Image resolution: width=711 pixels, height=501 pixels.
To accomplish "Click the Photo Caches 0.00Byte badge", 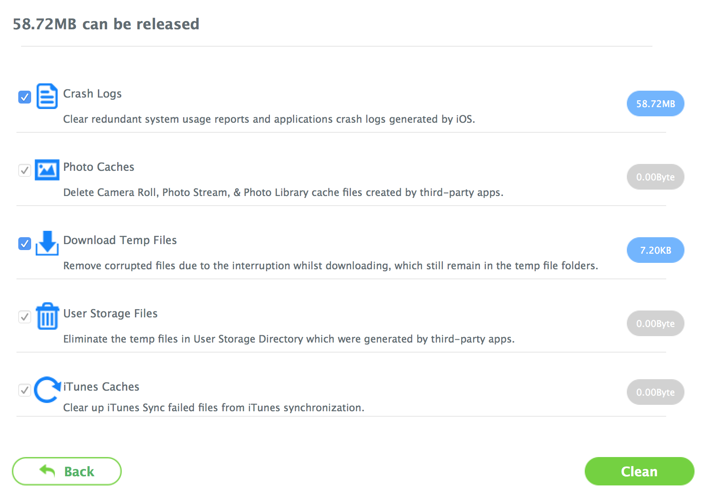I will click(x=655, y=177).
